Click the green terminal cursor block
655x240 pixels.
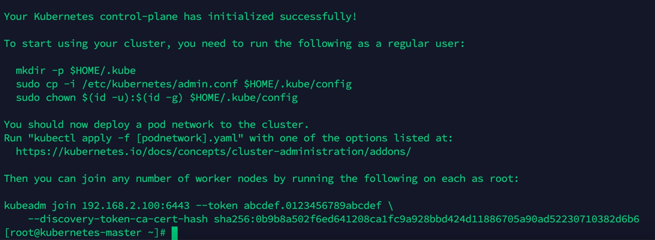point(175,233)
